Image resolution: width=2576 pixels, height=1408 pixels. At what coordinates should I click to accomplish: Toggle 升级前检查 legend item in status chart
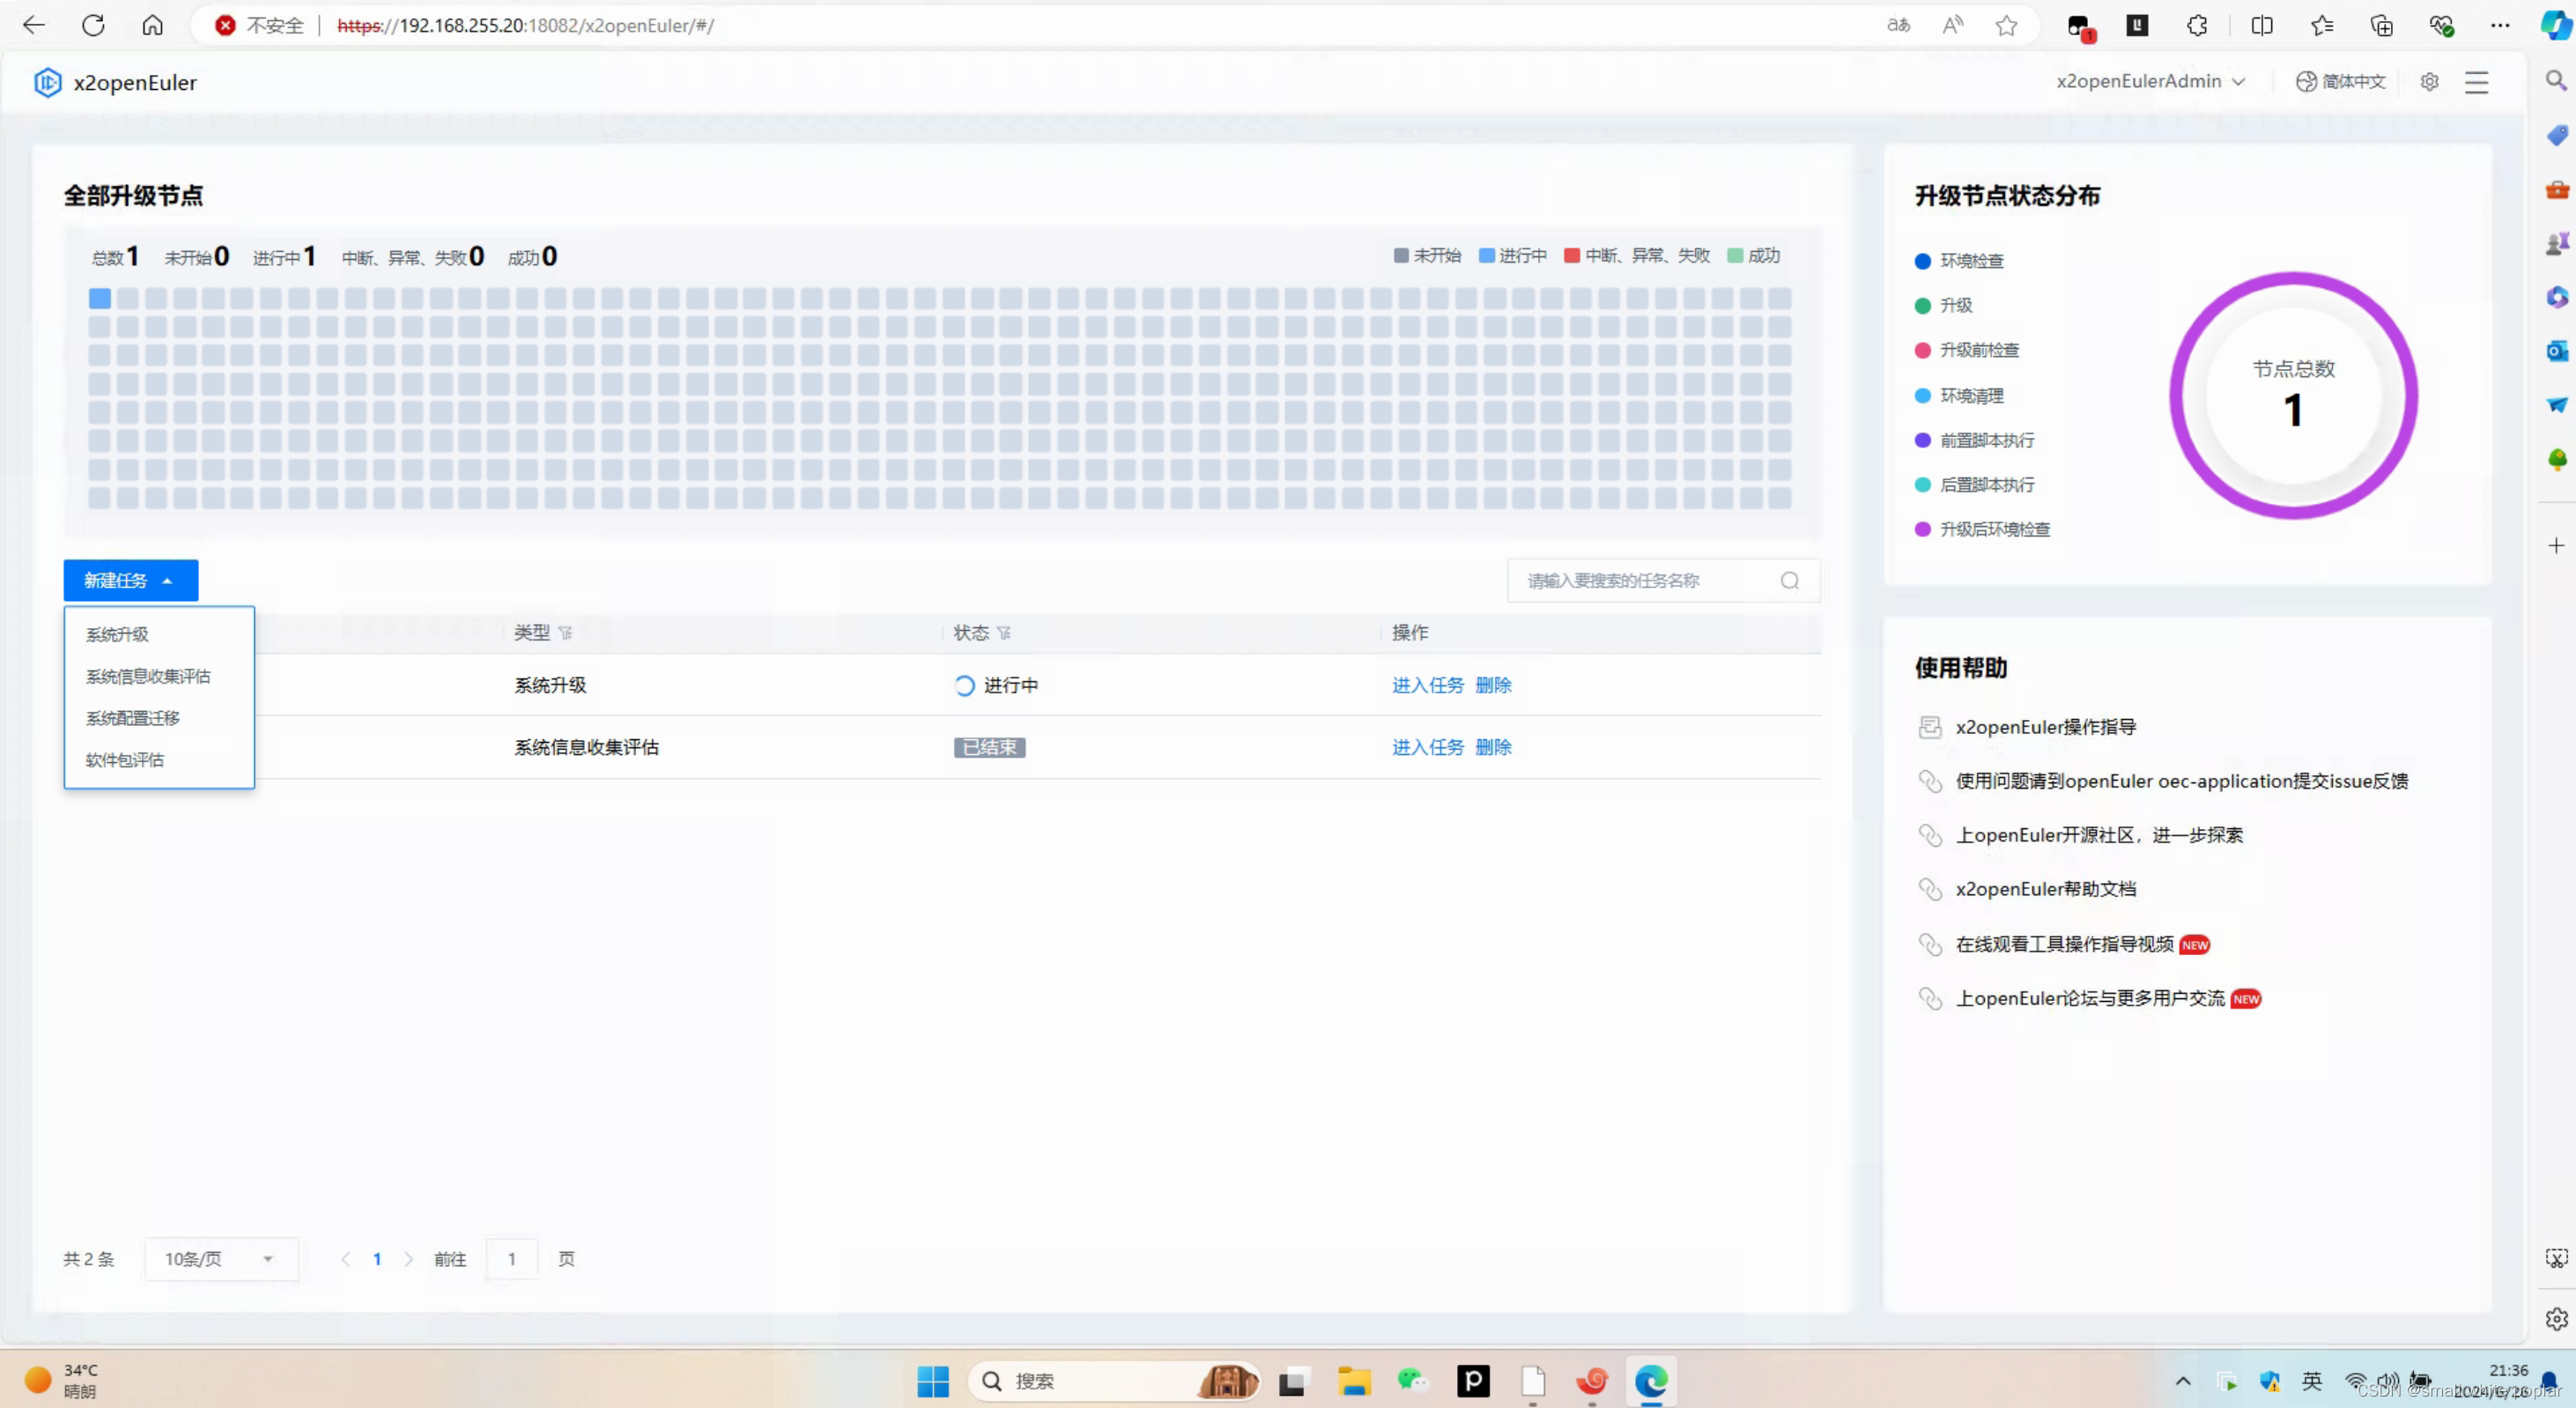[x=1966, y=350]
